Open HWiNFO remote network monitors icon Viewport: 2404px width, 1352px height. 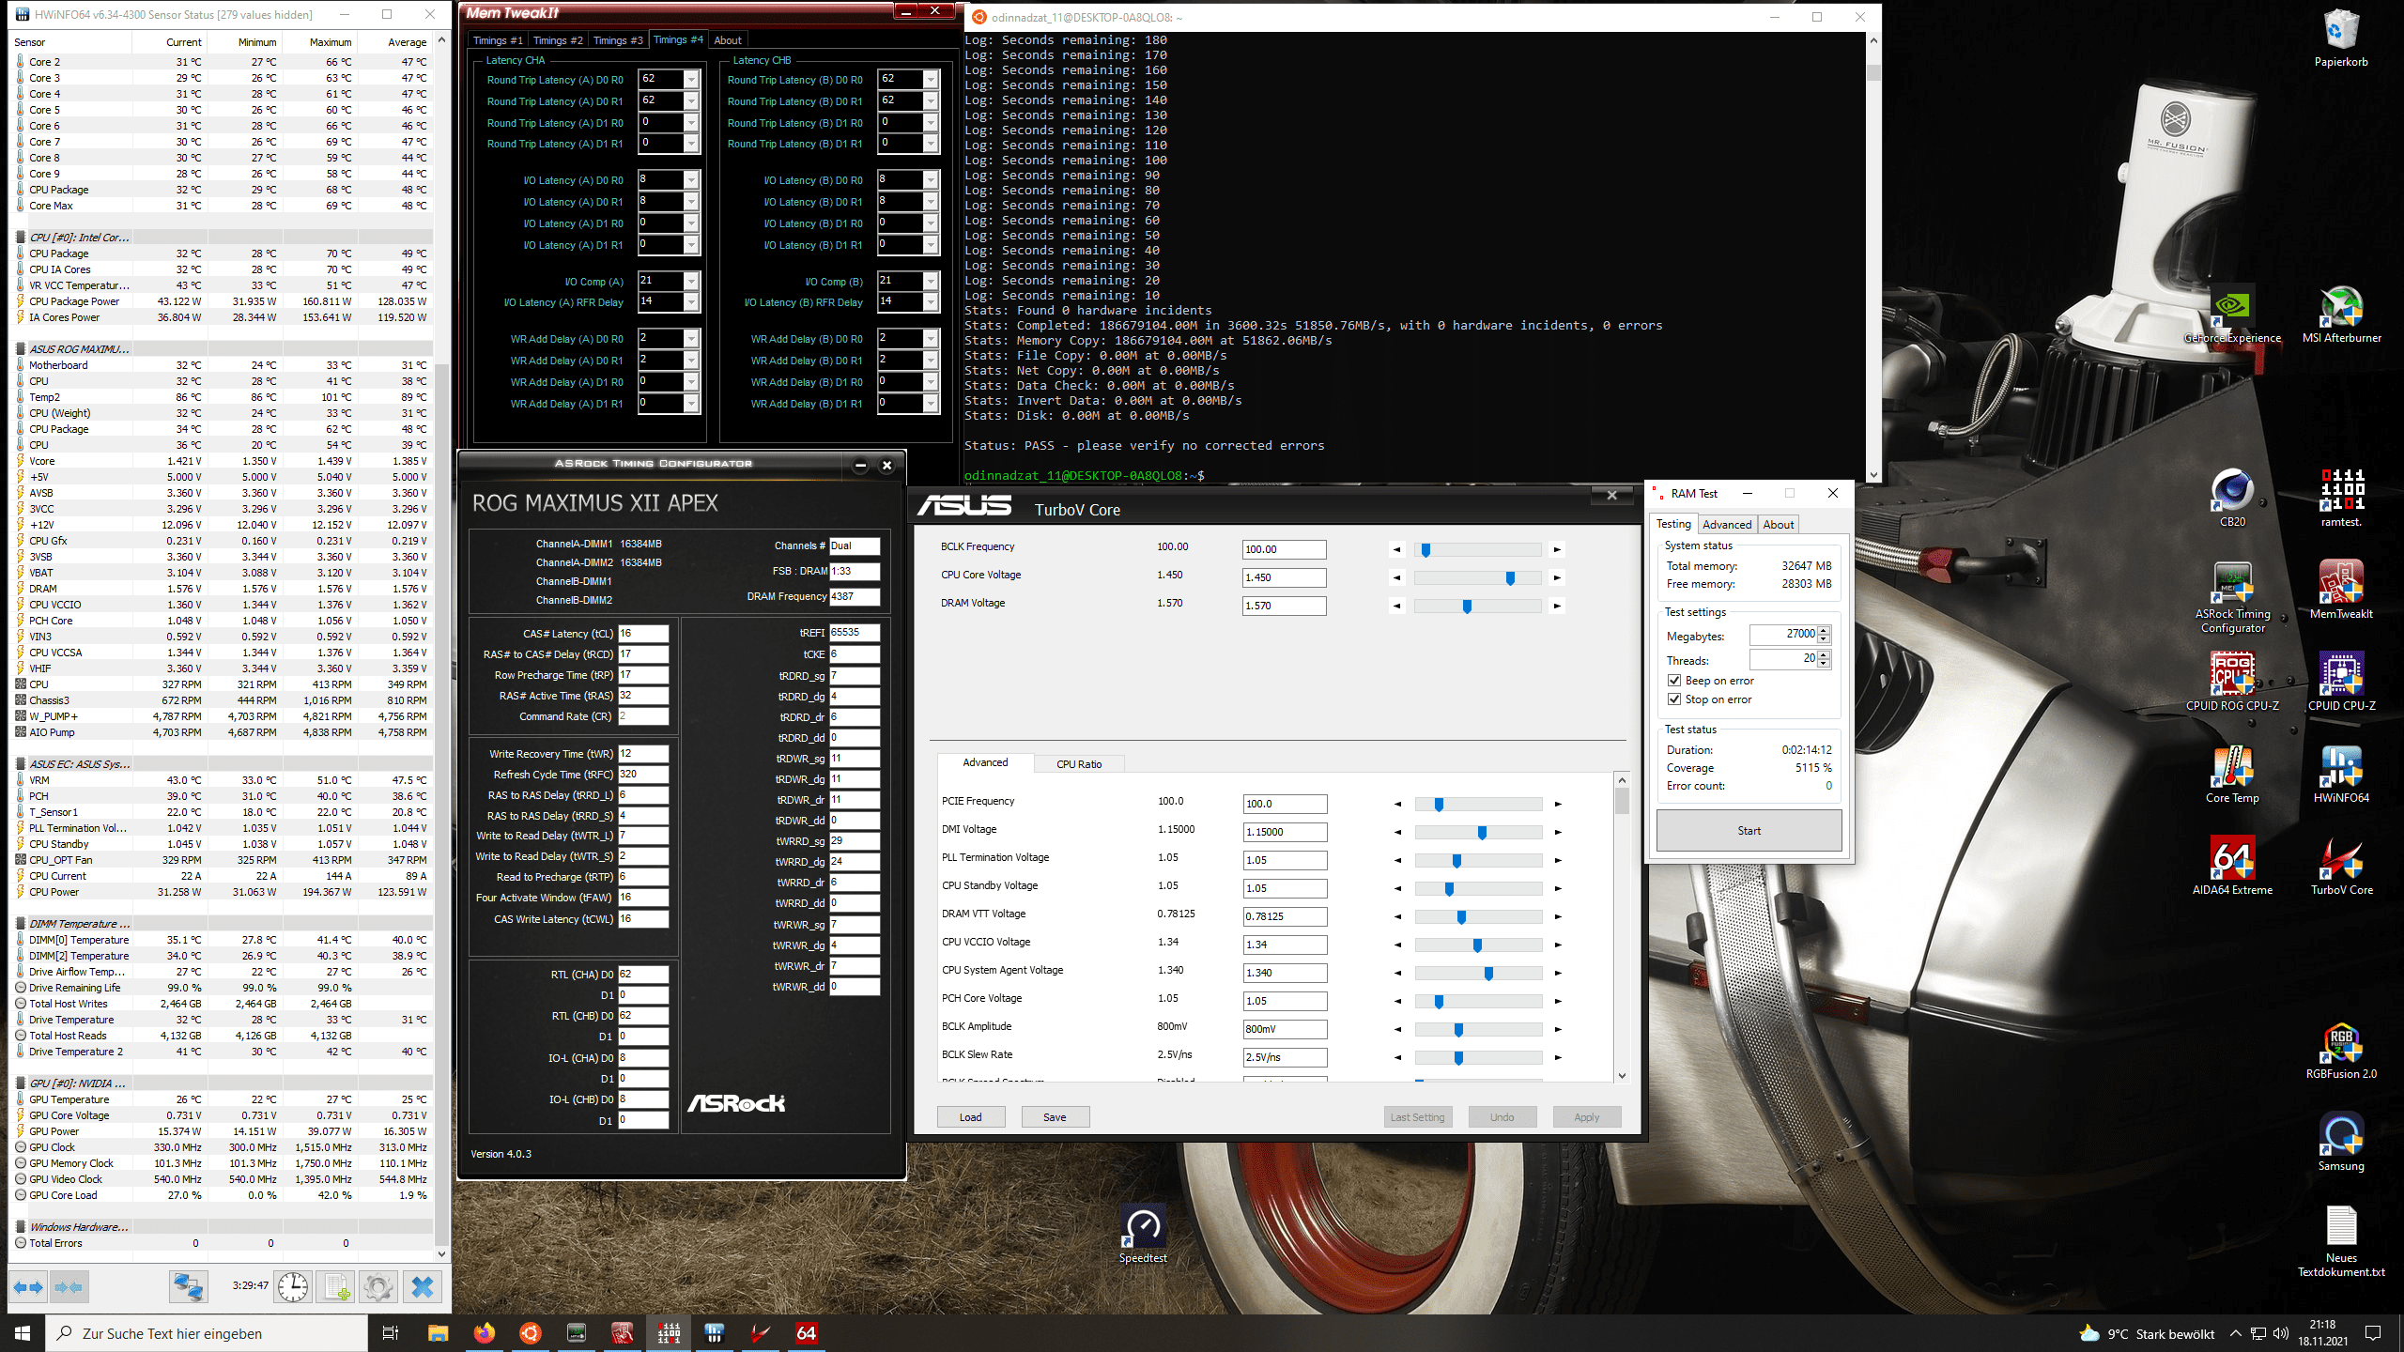[188, 1286]
